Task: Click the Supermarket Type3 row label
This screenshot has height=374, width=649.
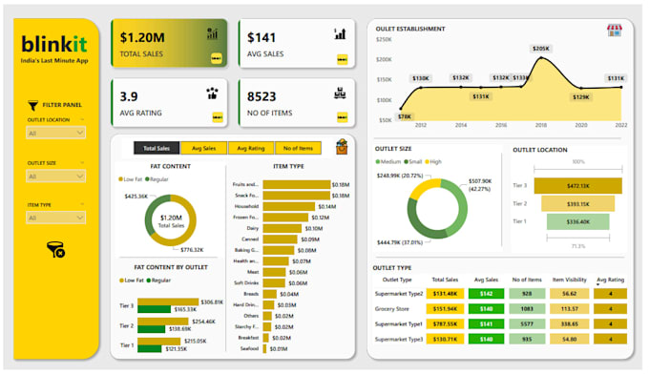Action: (x=399, y=340)
